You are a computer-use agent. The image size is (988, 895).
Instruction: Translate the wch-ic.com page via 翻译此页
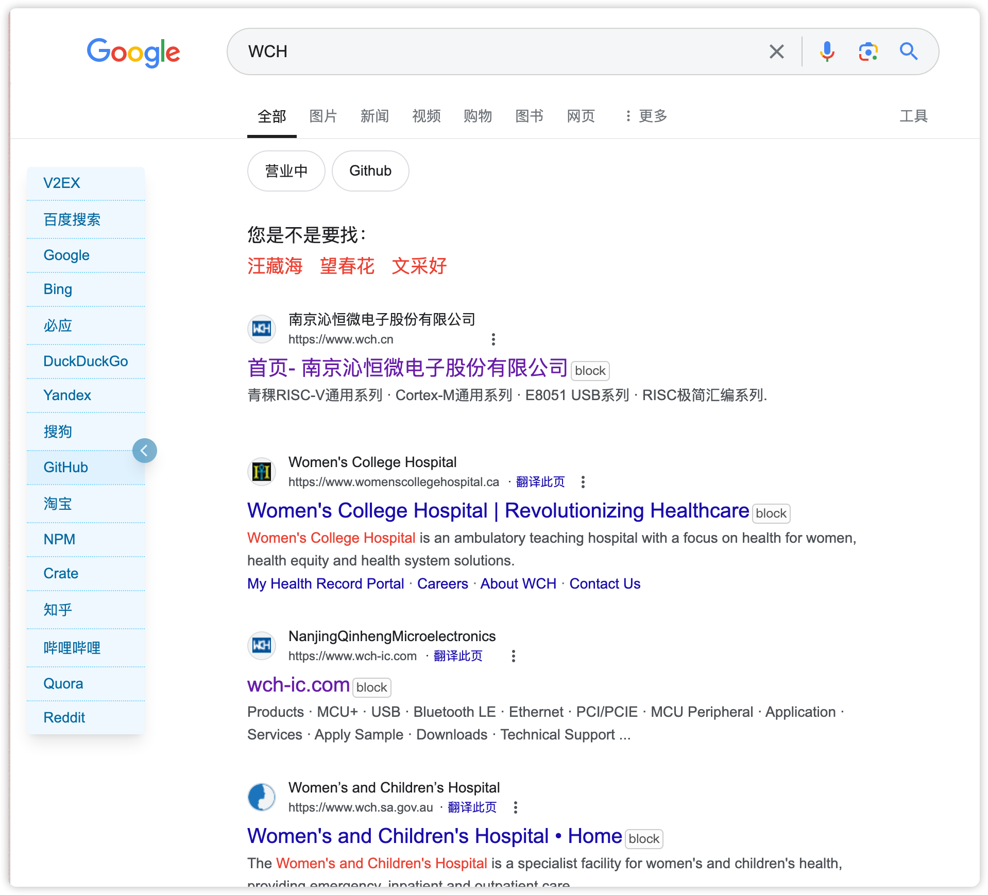[x=458, y=656]
